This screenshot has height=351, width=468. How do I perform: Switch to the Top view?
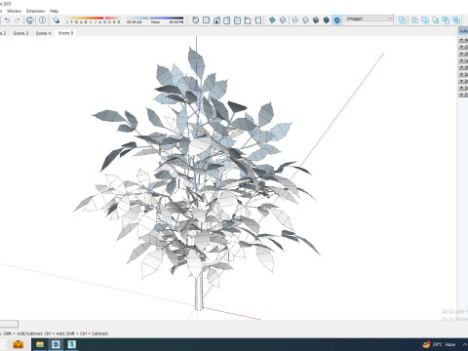[206, 20]
